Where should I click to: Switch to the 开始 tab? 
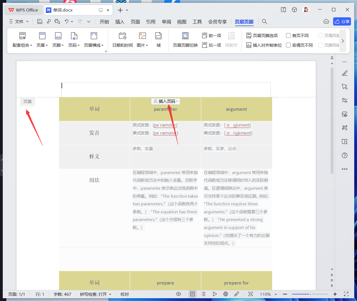point(104,22)
